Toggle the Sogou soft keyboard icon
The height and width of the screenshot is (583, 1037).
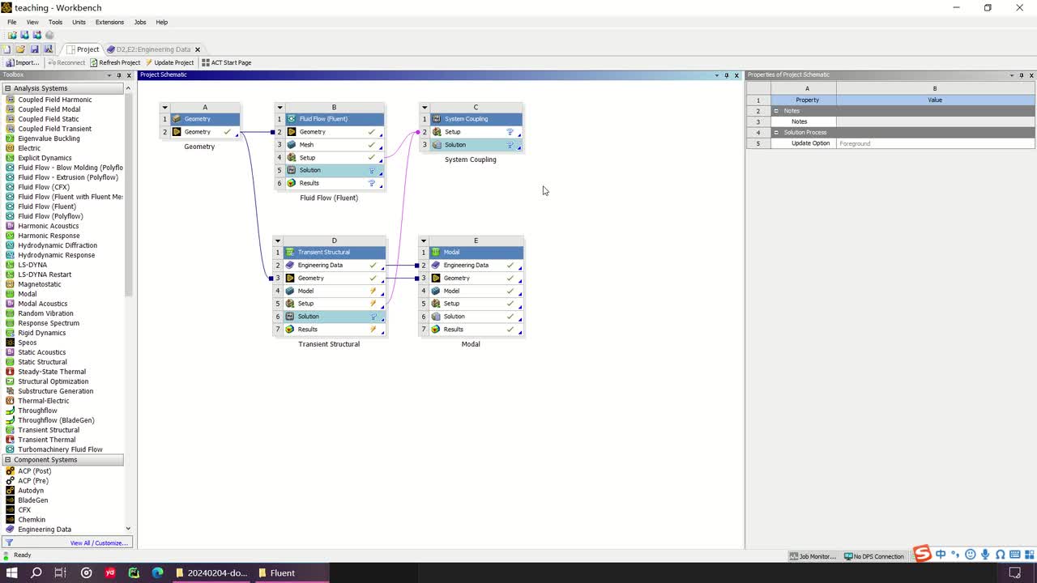click(1014, 555)
